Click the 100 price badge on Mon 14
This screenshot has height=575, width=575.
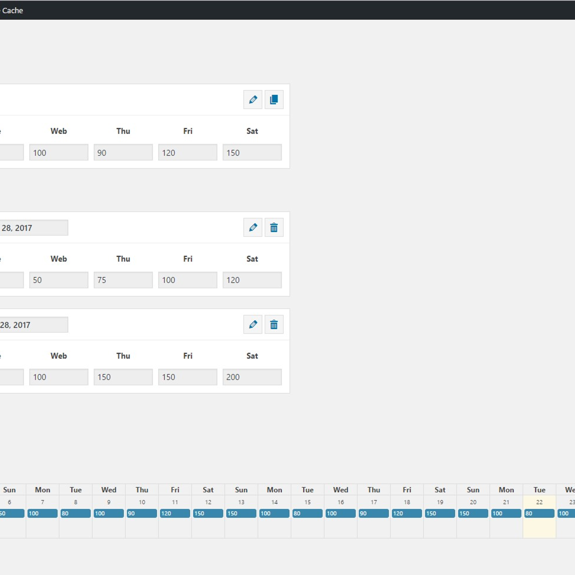tap(274, 513)
